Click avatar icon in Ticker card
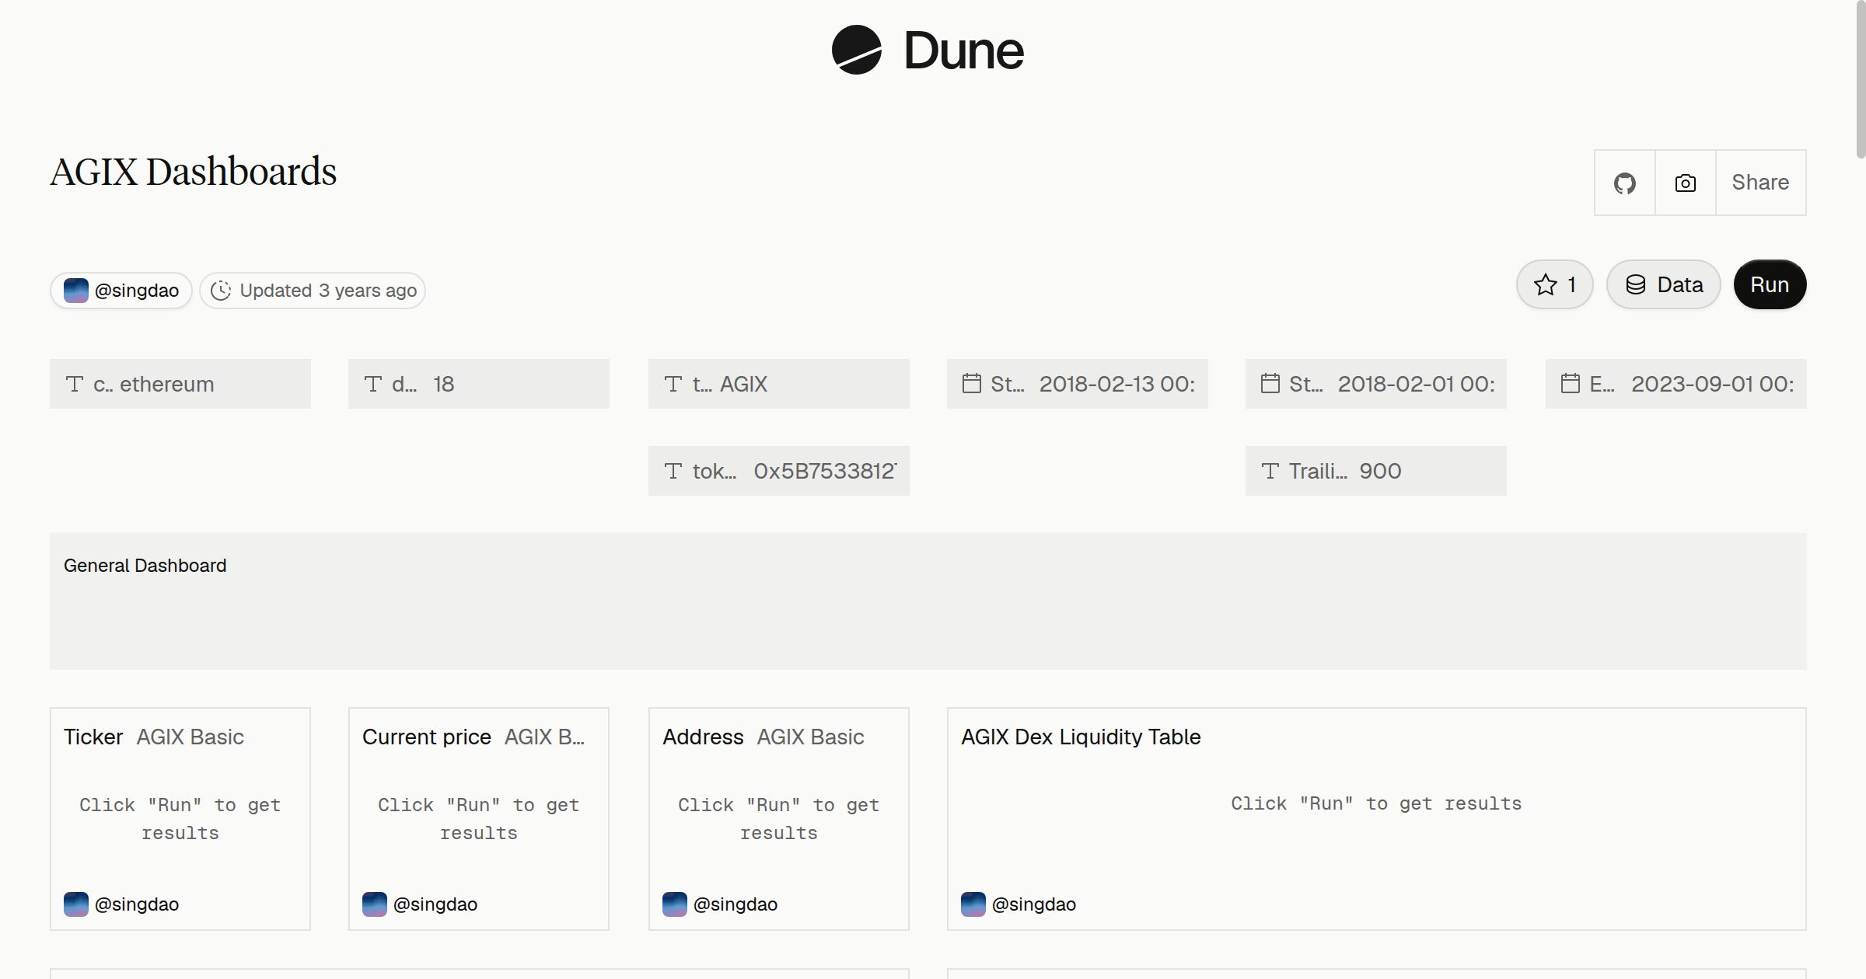Image resolution: width=1866 pixels, height=979 pixels. point(76,904)
